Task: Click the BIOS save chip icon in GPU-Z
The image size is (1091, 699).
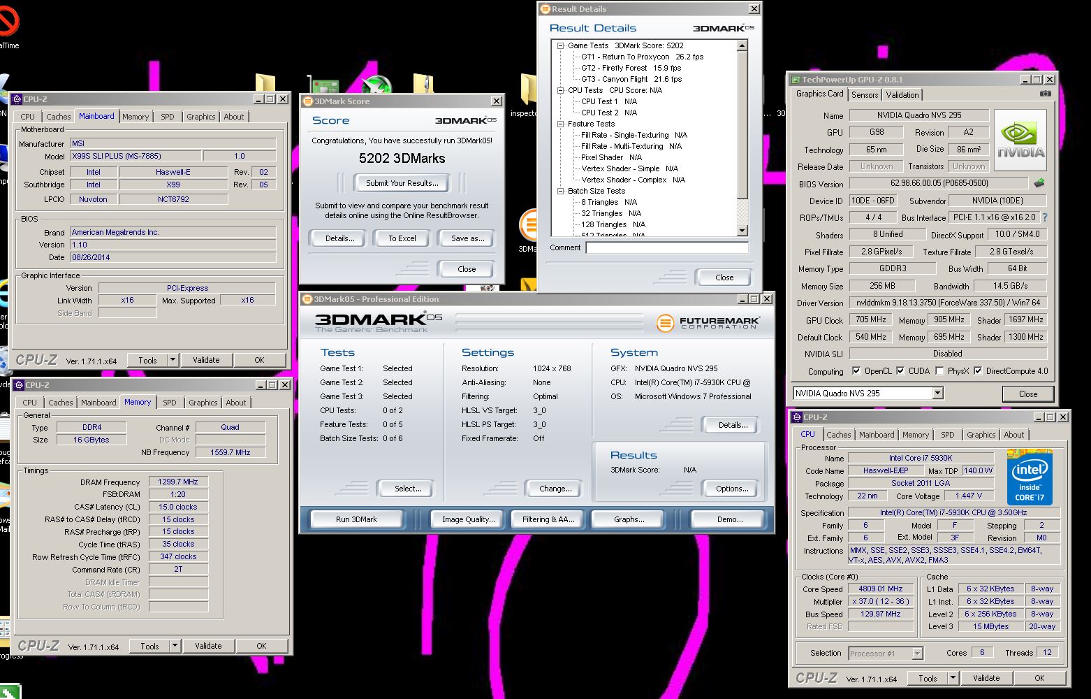Action: coord(1039,183)
